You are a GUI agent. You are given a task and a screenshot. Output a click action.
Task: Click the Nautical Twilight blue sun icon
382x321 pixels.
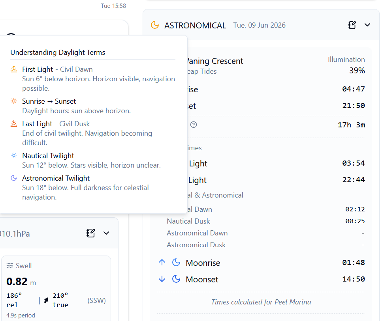click(14, 155)
